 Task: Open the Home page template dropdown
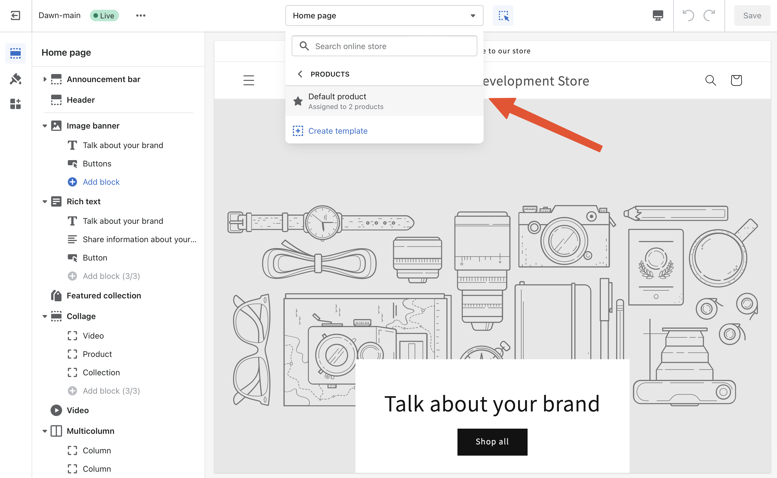[x=384, y=15]
